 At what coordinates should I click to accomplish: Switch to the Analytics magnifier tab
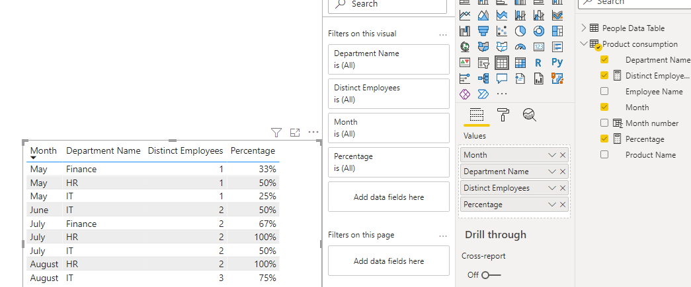(529, 115)
